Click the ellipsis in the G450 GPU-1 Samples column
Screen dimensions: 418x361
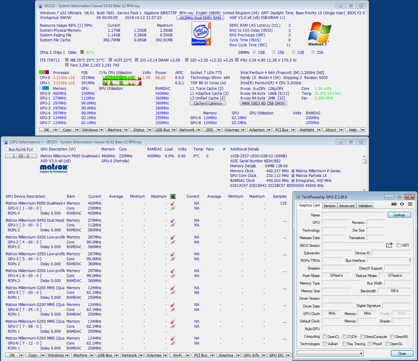pos(285,221)
